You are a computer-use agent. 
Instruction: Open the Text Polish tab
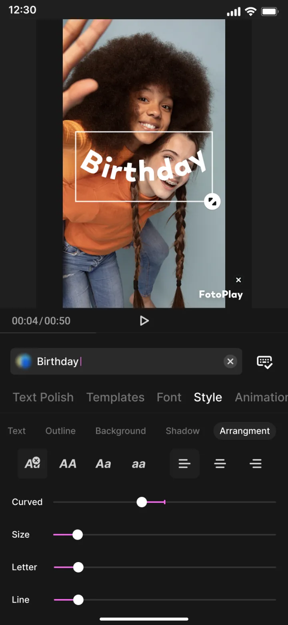(43, 397)
